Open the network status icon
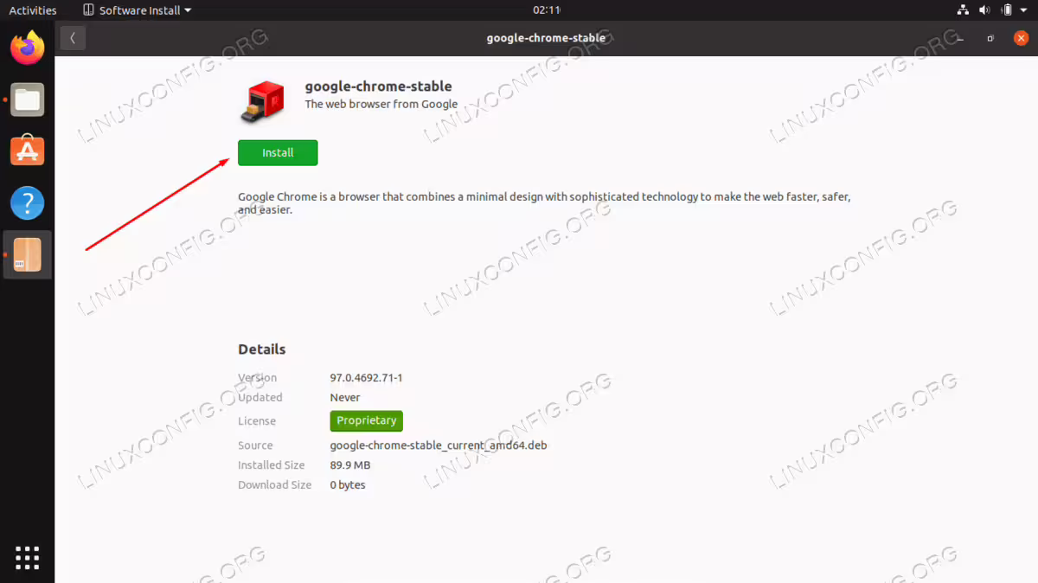This screenshot has width=1038, height=583. click(x=964, y=10)
